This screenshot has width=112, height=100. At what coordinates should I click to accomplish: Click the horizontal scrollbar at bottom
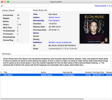(42, 99)
